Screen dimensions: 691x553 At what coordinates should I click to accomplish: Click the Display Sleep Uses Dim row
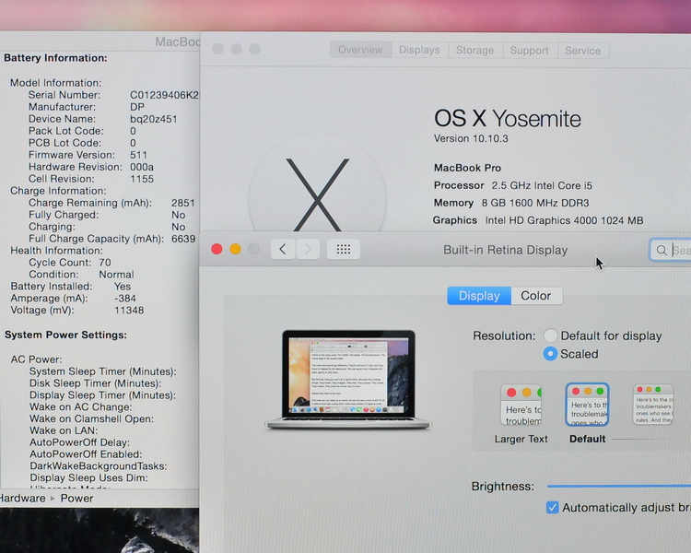click(88, 478)
